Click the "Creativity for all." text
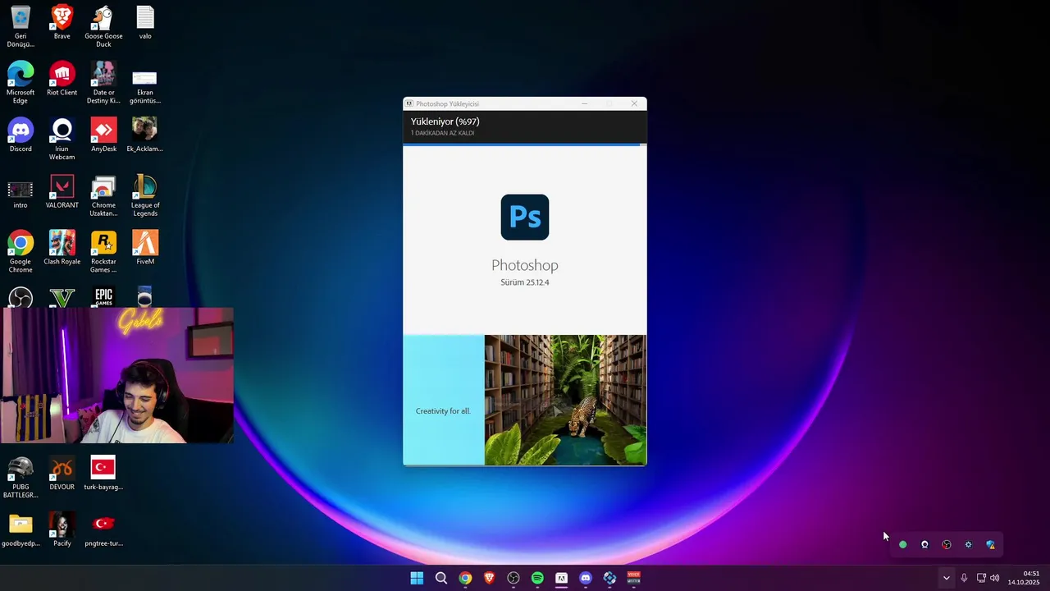This screenshot has width=1050, height=591. (x=443, y=411)
